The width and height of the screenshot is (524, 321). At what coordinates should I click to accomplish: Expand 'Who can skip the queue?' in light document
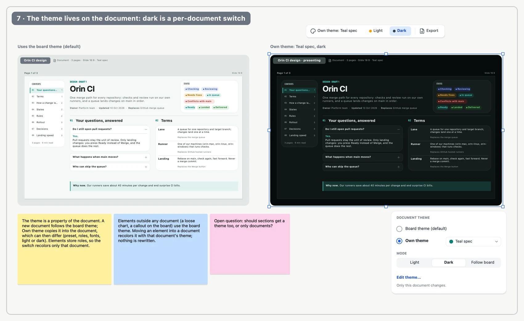146,167
